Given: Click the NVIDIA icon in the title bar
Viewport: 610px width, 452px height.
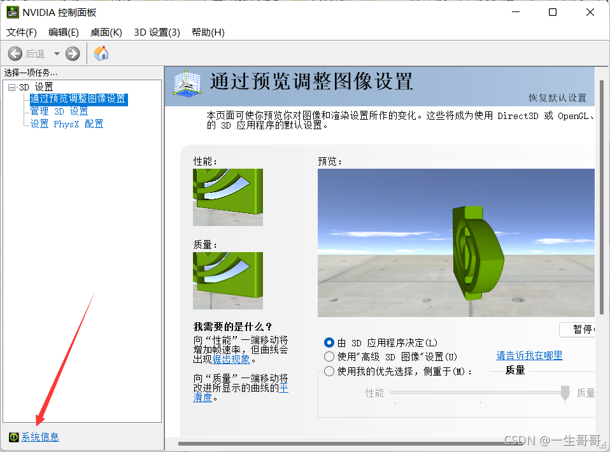Looking at the screenshot, I should click(x=12, y=12).
